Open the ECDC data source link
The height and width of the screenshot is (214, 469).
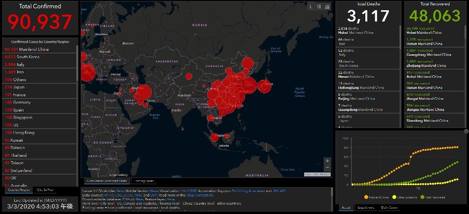[x=129, y=195]
